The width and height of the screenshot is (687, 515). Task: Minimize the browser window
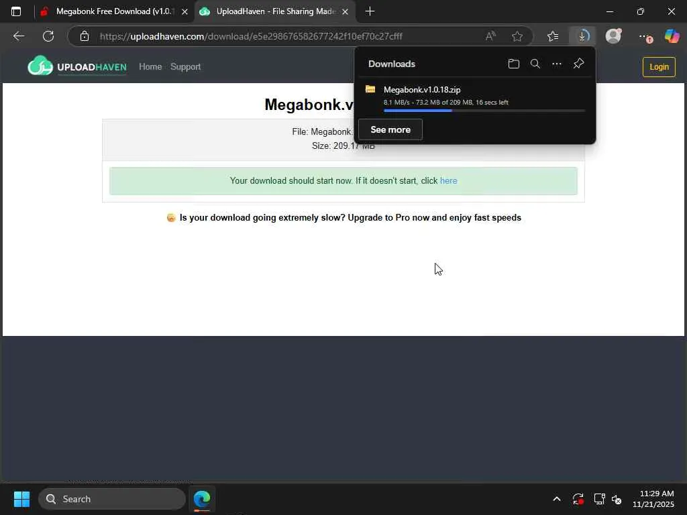pyautogui.click(x=610, y=11)
